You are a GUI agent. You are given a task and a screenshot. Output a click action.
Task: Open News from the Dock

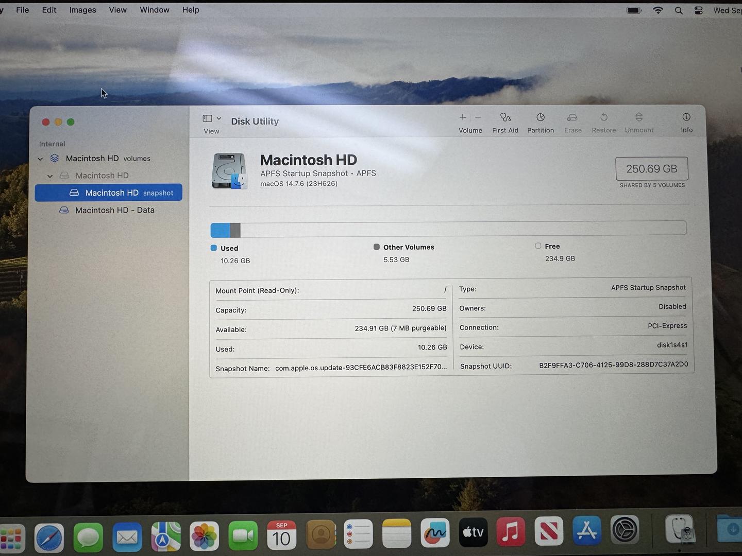click(x=549, y=531)
